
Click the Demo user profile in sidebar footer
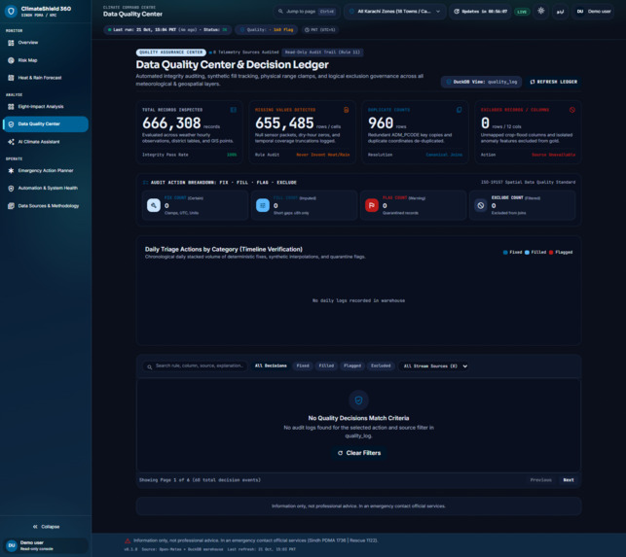[46, 545]
